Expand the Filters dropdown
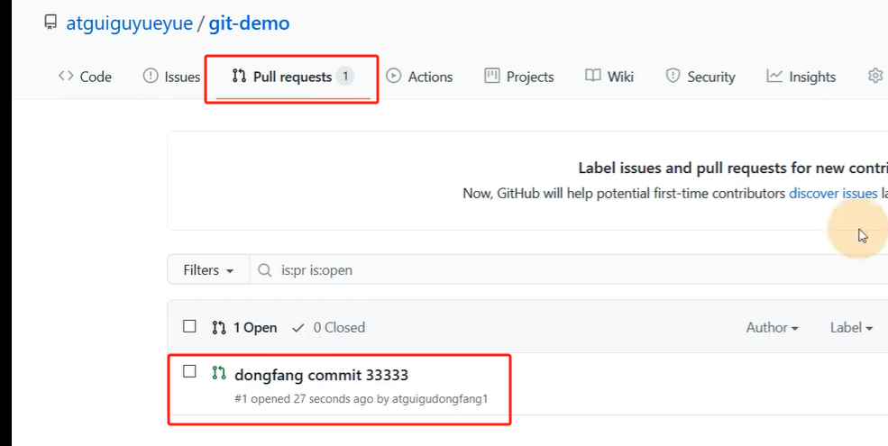Image resolution: width=888 pixels, height=446 pixels. [208, 270]
